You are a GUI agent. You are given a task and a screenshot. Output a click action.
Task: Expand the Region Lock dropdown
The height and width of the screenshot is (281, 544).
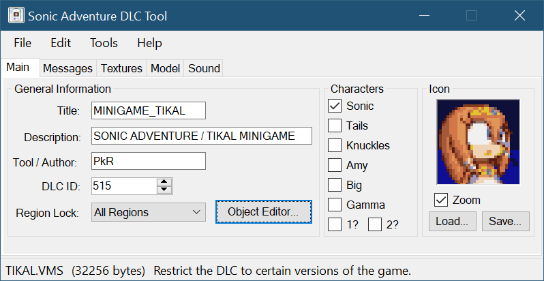point(148,213)
